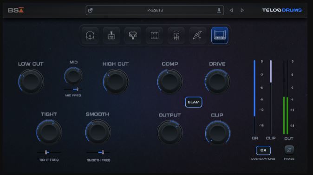
Task: Go to previous preset arrow
Action: tap(231, 10)
